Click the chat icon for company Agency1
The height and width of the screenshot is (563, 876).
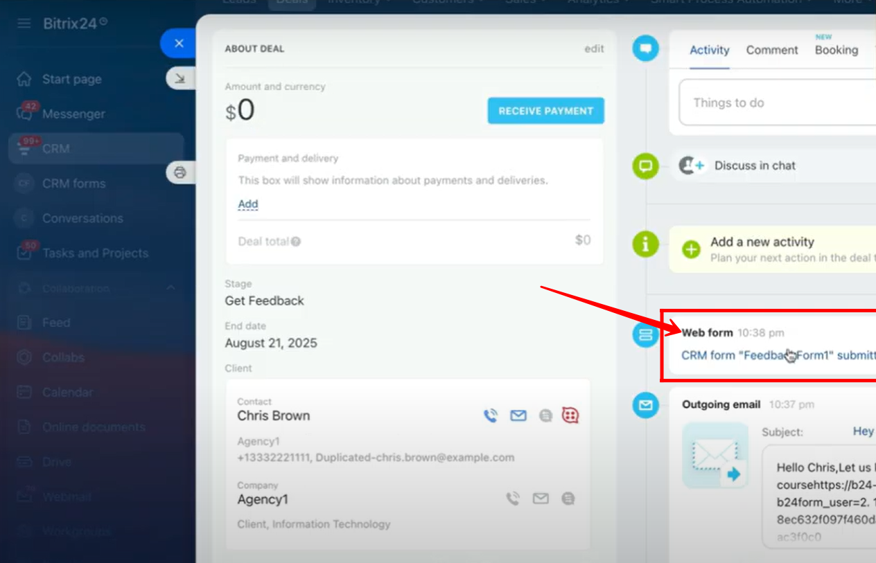[x=568, y=499]
